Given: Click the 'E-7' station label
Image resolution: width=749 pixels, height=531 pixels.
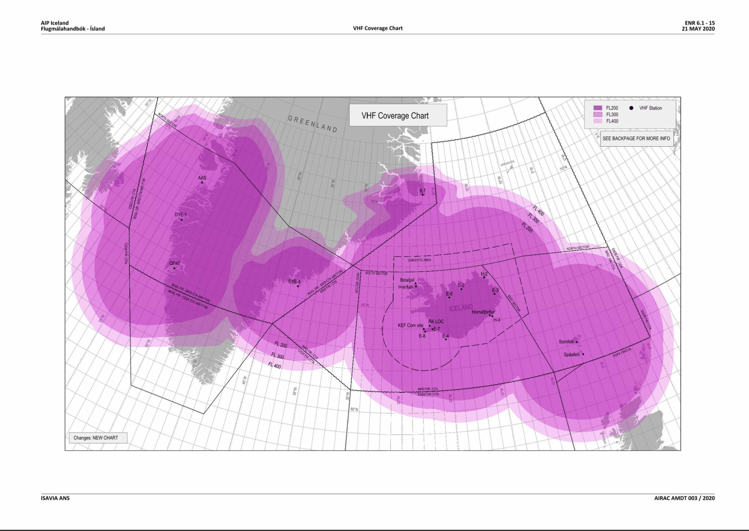Looking at the screenshot, I should tap(437, 329).
